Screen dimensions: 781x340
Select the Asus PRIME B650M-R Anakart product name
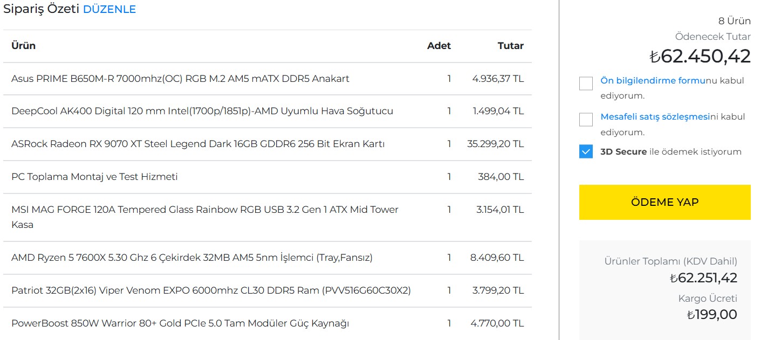point(180,79)
